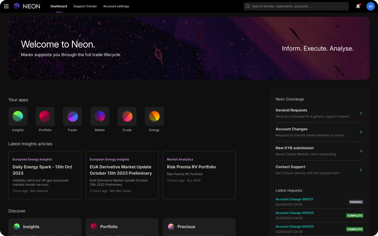Open the app launcher grid icon

tap(6, 6)
